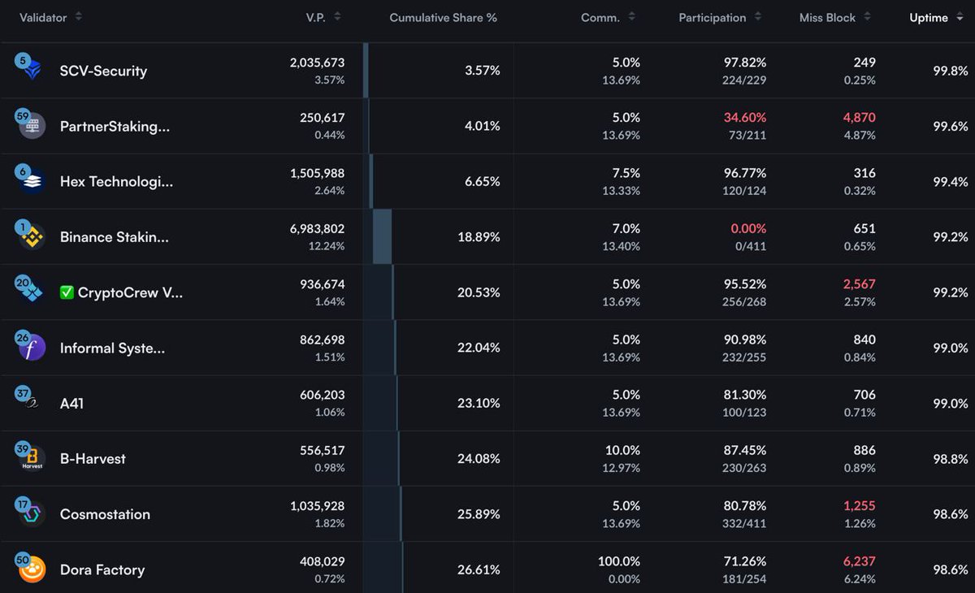Select cumulative share 22.04%
Viewport: 975px width, 593px height.
point(479,348)
